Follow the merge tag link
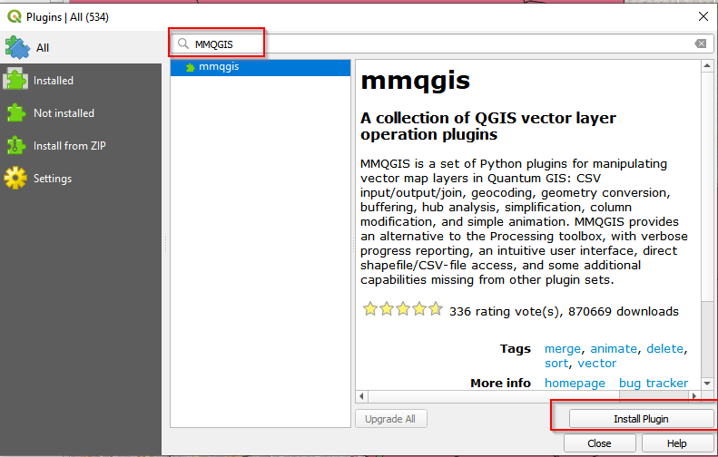This screenshot has width=718, height=457. click(562, 348)
